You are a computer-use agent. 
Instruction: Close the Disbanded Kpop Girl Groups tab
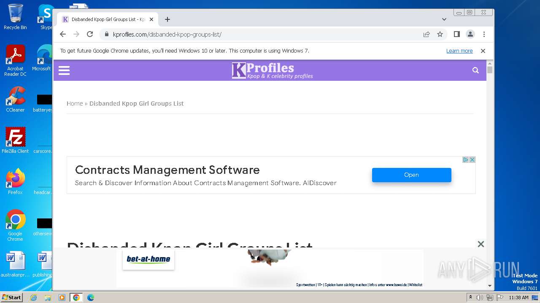click(x=151, y=19)
